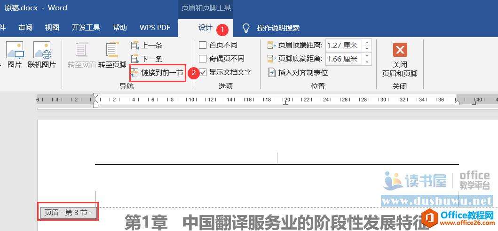Uncheck 显示文档文字 checkbox
The height and width of the screenshot is (231, 498).
click(x=203, y=72)
